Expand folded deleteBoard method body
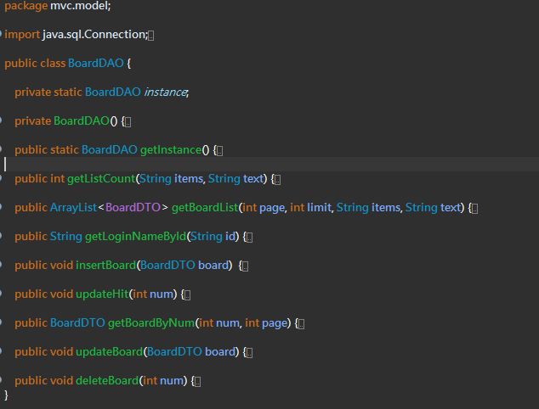The width and height of the screenshot is (539, 409). pos(197,382)
